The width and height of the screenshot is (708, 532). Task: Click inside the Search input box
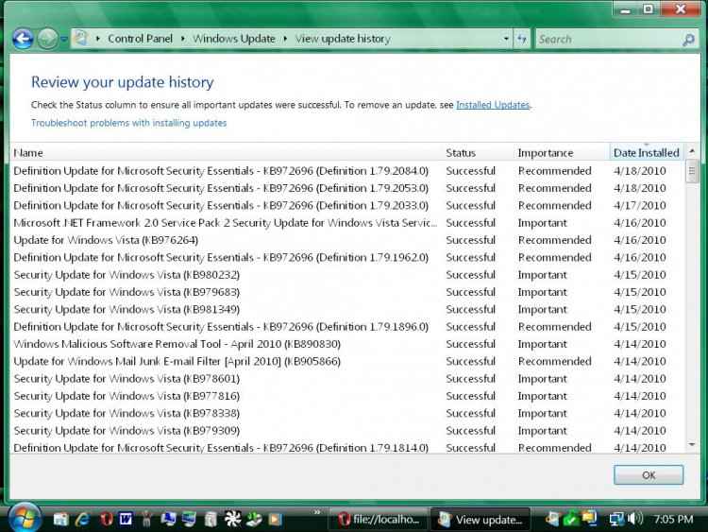(610, 40)
